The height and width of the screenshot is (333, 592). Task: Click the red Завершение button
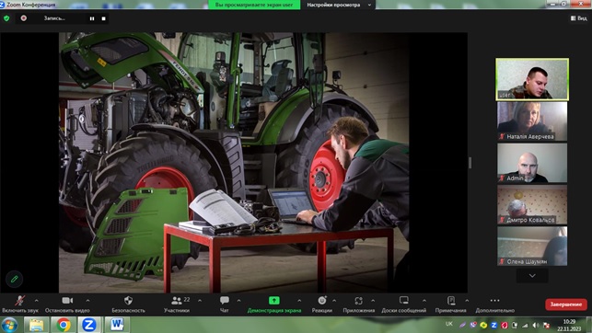click(x=565, y=304)
